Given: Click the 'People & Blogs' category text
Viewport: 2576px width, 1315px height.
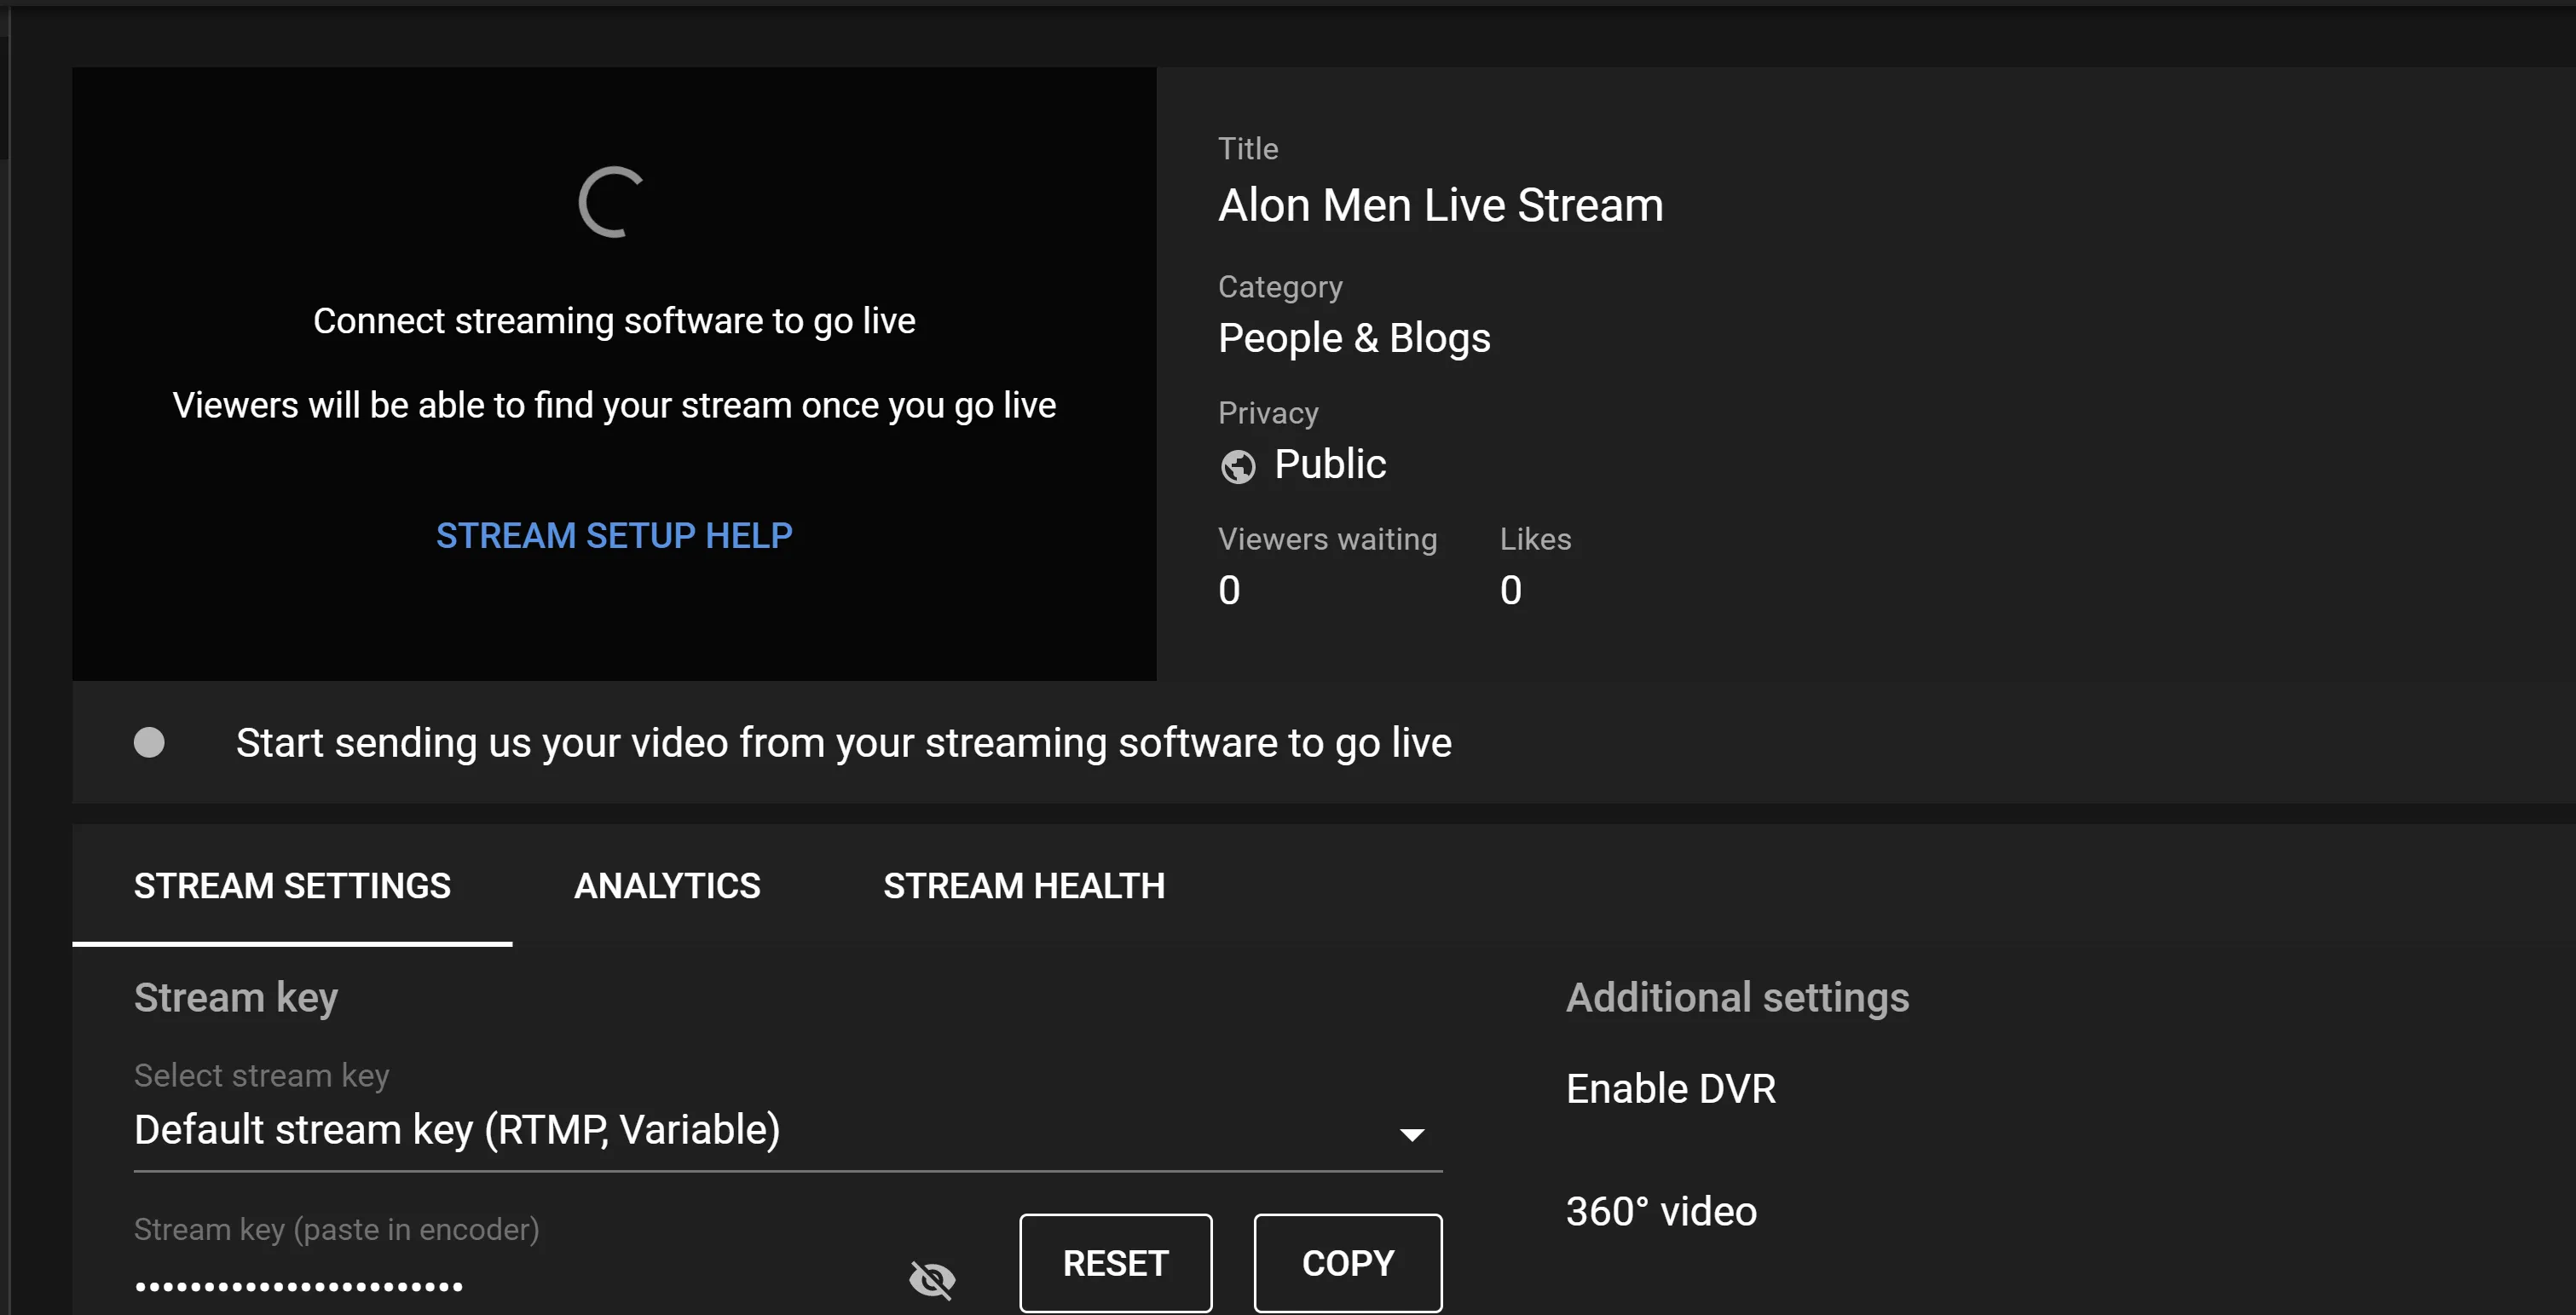Looking at the screenshot, I should click(x=1354, y=338).
